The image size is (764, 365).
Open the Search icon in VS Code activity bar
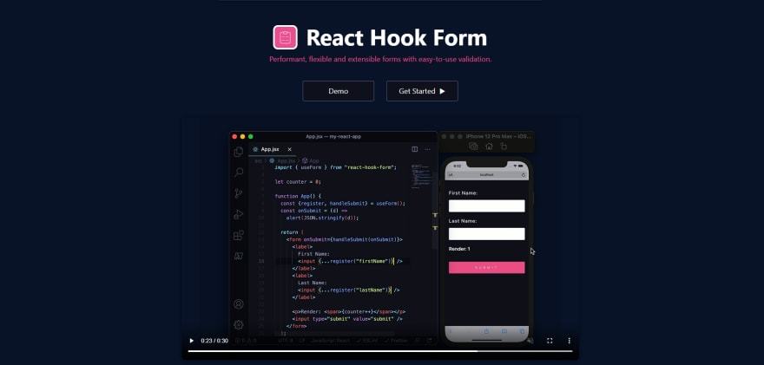point(238,173)
